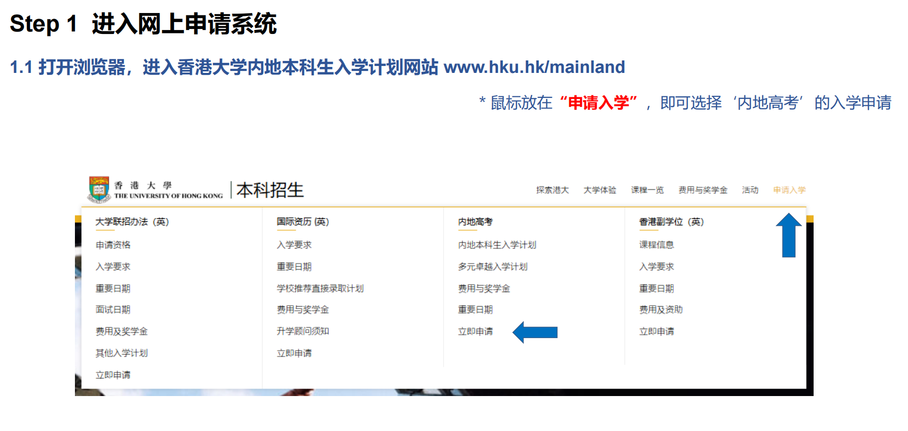Click the heading 'Step 1 进入网上申请系统'
Viewport: 908px width, 431px height.
pos(143,24)
